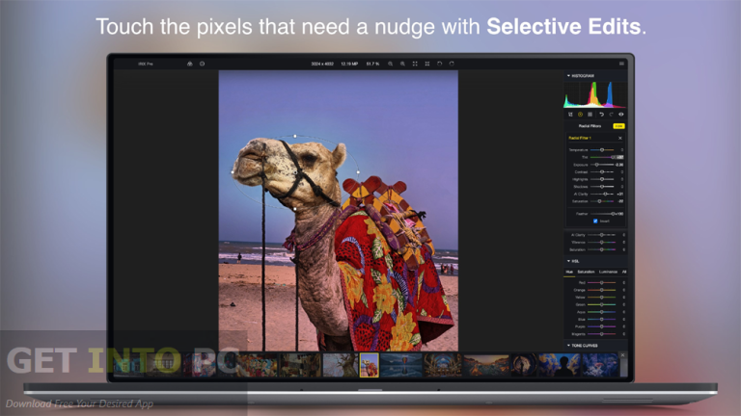Click the undo icon below the histogram
The height and width of the screenshot is (416, 741).
(599, 114)
